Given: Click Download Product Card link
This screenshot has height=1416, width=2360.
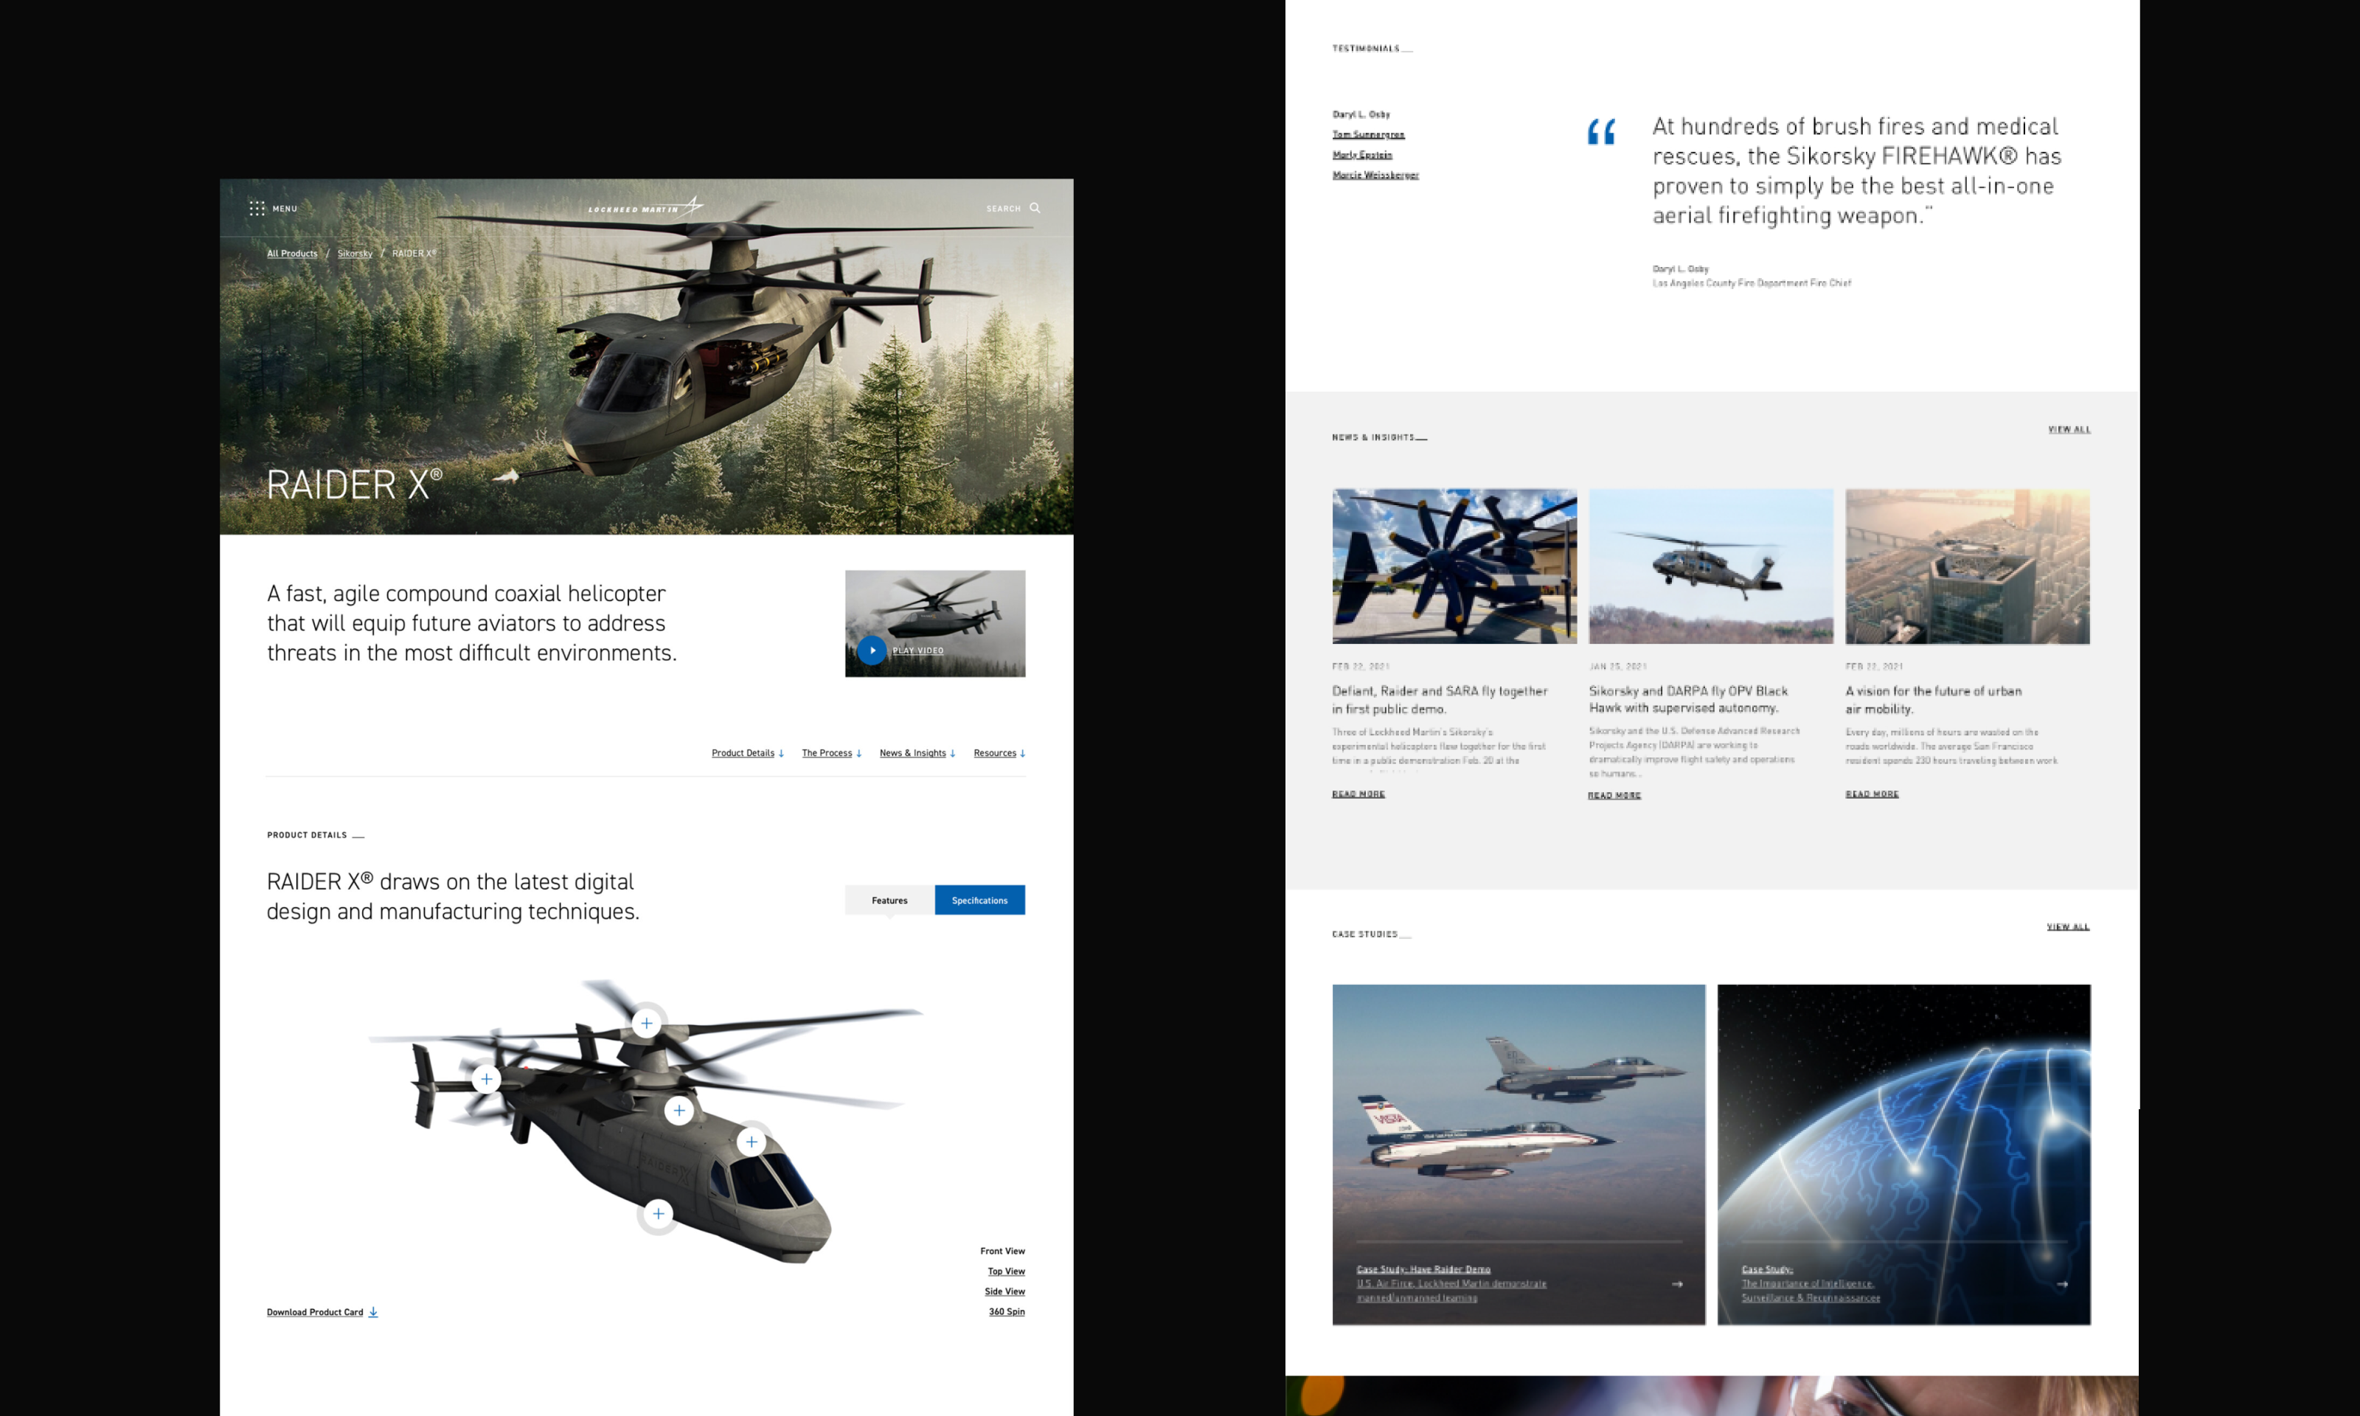Looking at the screenshot, I should (315, 1312).
